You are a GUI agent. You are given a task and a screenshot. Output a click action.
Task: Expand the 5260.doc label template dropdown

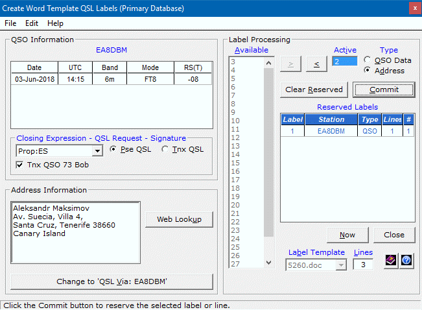pos(341,265)
